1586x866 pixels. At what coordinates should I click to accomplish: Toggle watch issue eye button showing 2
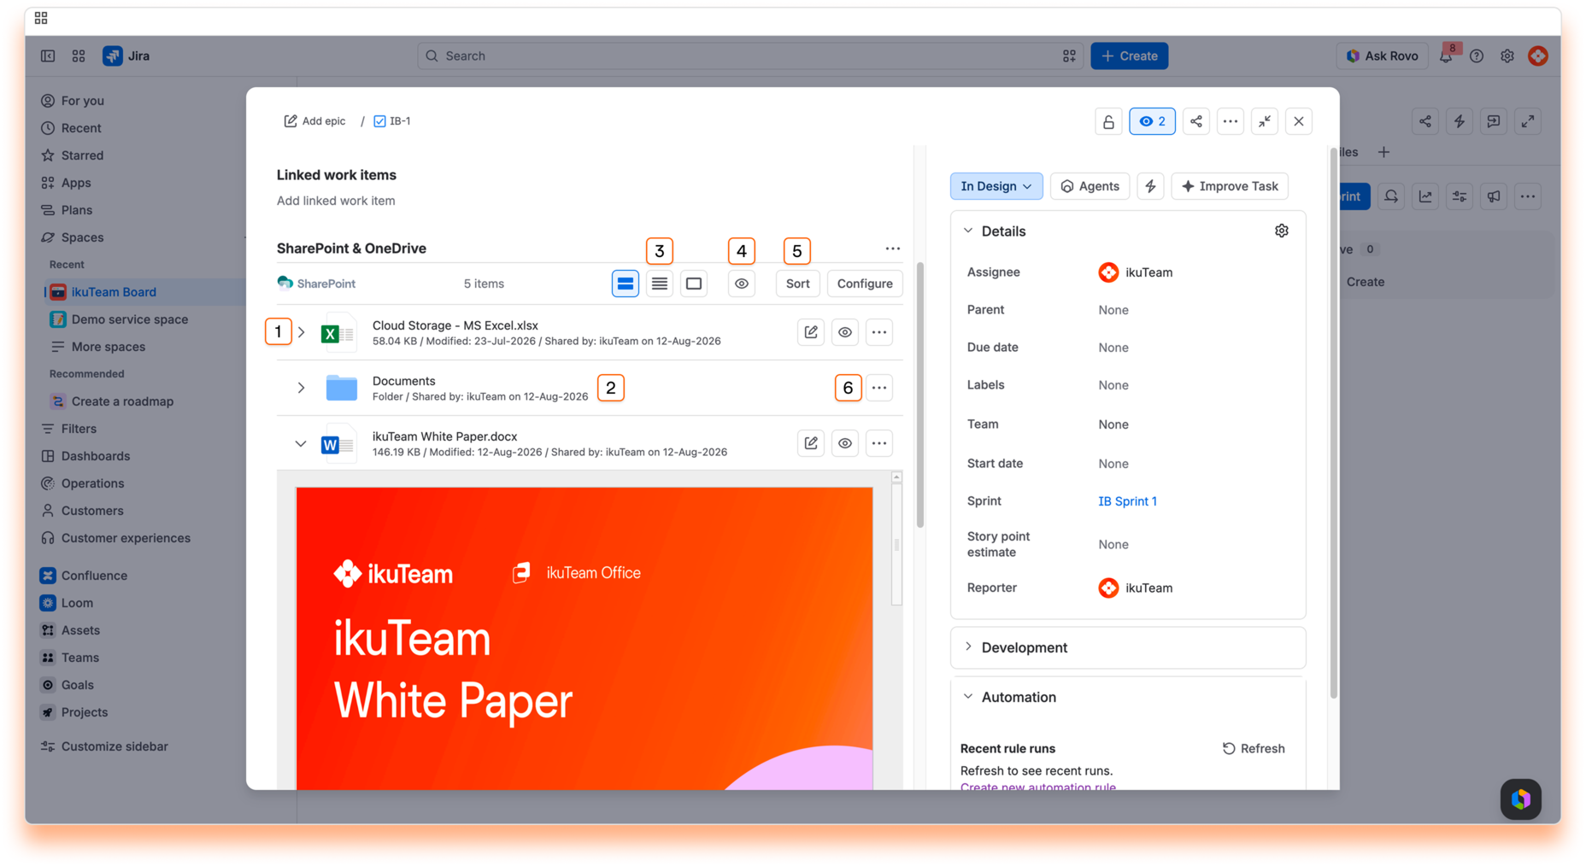click(1152, 121)
